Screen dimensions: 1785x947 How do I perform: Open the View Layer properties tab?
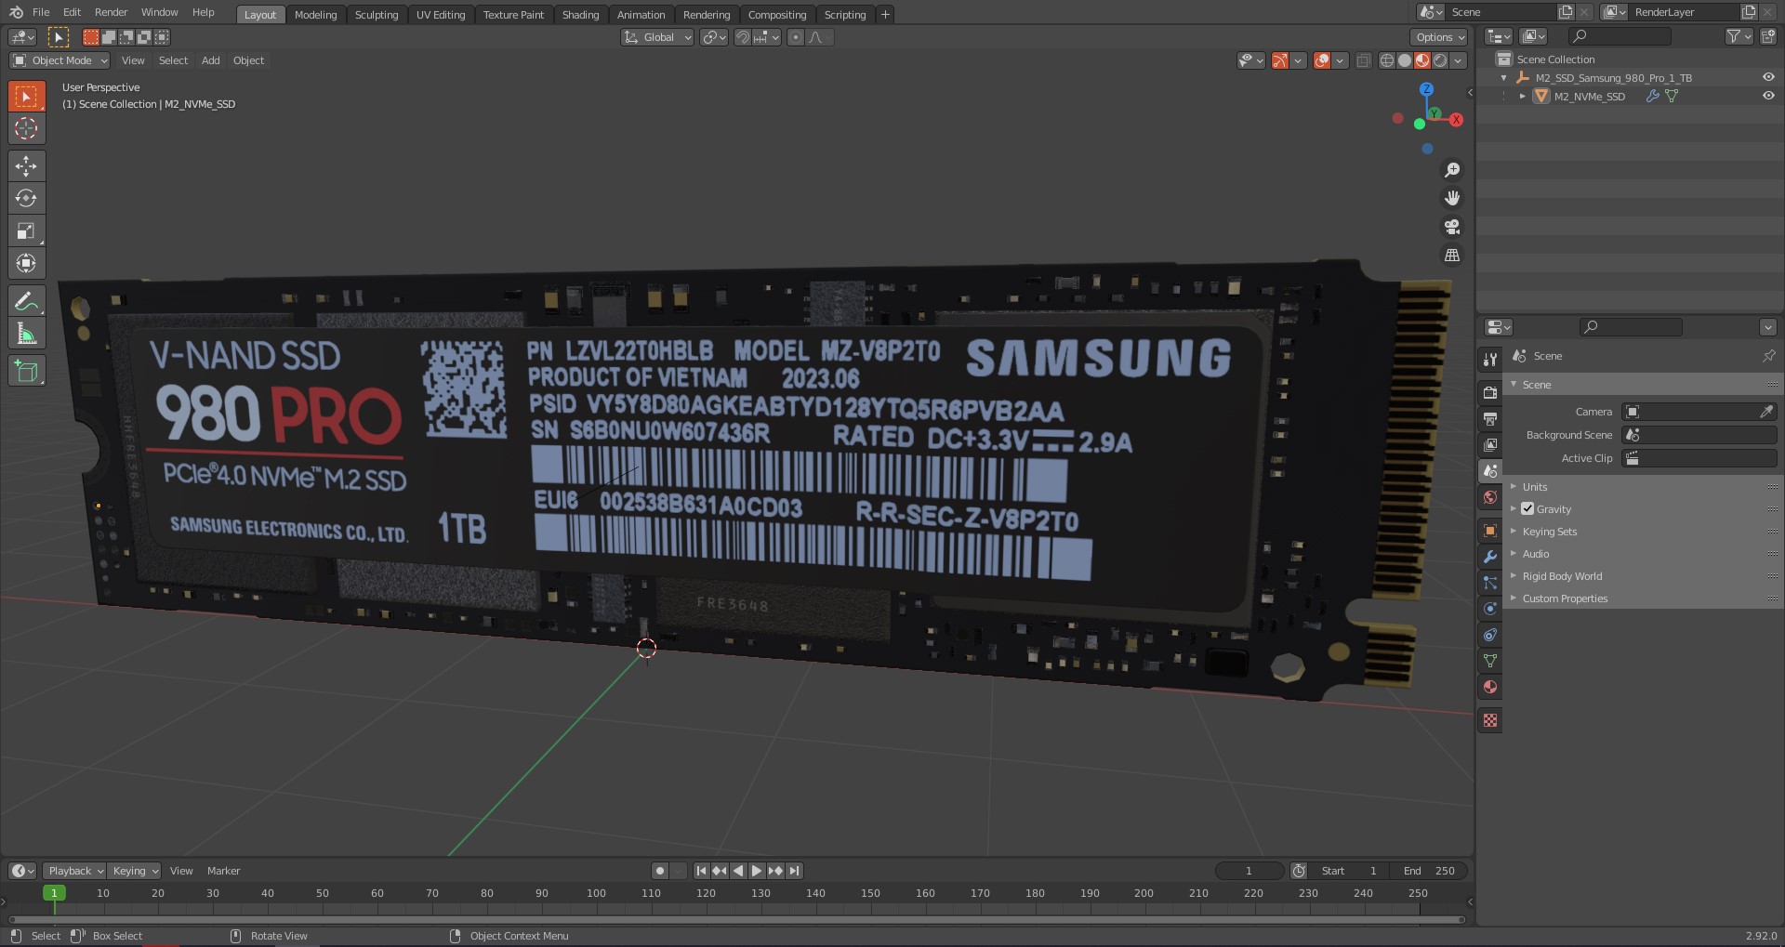click(x=1490, y=445)
